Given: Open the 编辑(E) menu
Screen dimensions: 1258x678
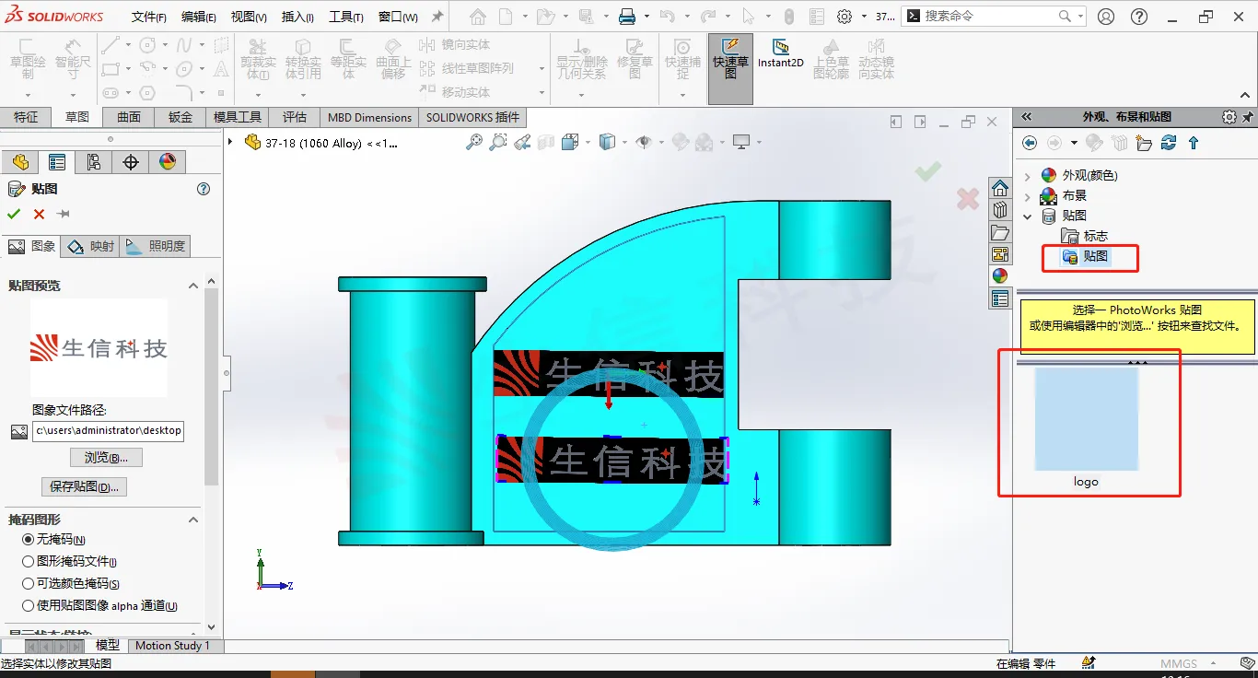Looking at the screenshot, I should click(199, 18).
